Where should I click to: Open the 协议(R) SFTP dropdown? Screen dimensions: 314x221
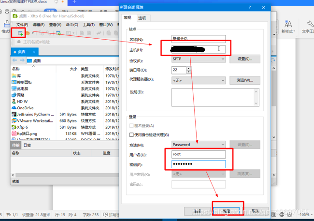click(199, 59)
